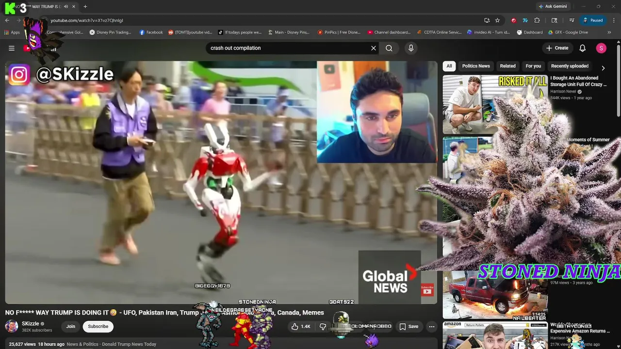Open the Facebook bookmark
Screen dimensions: 621x349
(151, 32)
